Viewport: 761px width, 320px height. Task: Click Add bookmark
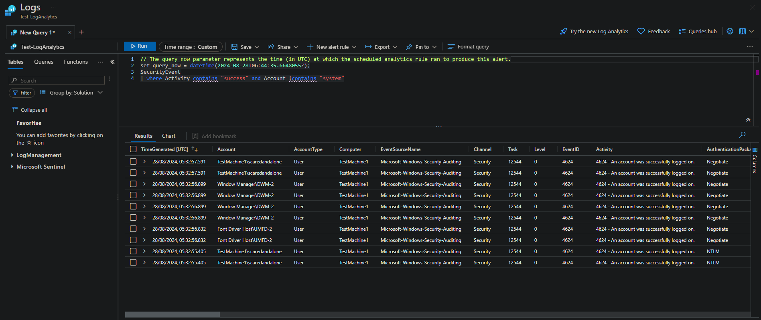pyautogui.click(x=214, y=136)
